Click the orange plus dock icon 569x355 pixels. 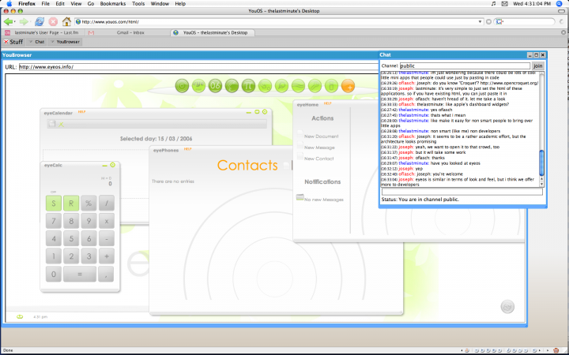click(x=348, y=86)
